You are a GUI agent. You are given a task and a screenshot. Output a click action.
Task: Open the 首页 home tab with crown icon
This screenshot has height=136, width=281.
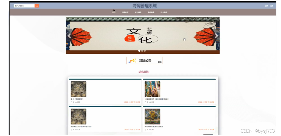tap(114, 12)
